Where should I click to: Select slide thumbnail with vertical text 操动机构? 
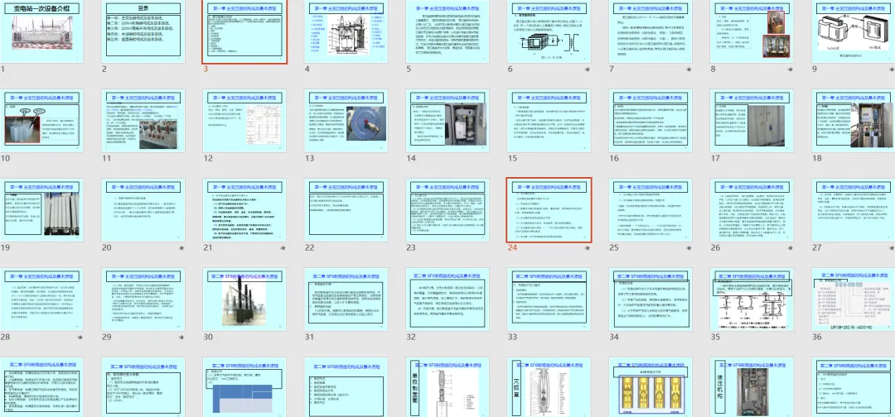click(752, 387)
